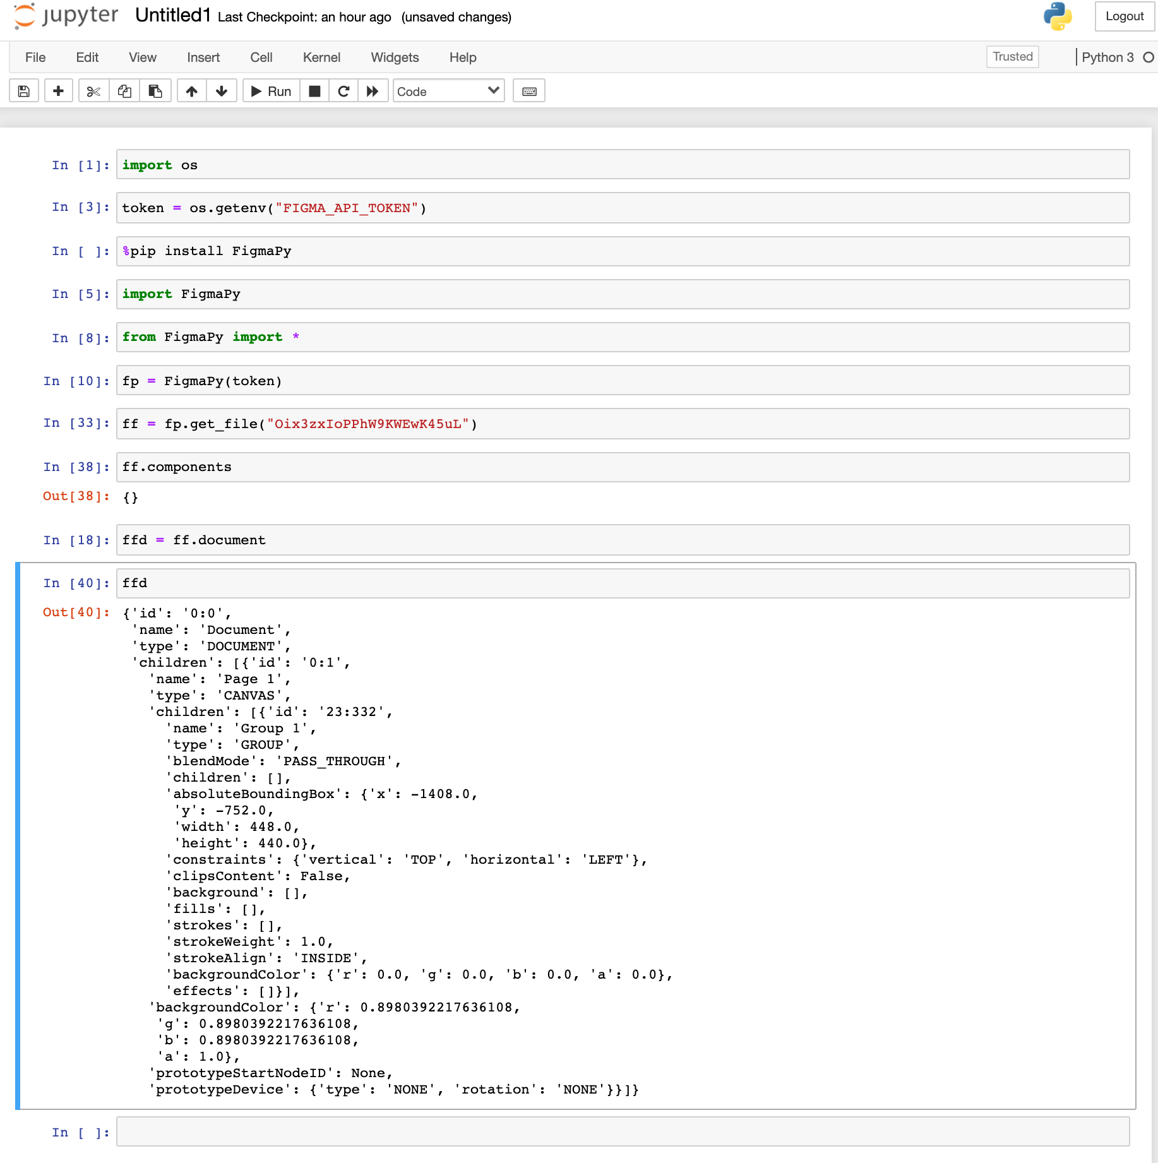Screen dimensions: 1158x1163
Task: Open the Kernel menu
Action: (321, 57)
